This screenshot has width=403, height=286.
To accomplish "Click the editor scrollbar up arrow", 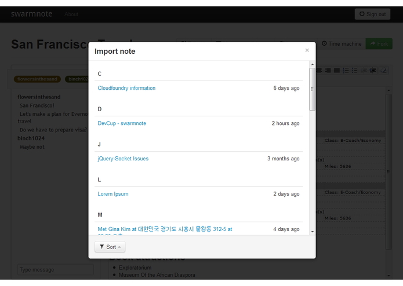I will point(389,90).
